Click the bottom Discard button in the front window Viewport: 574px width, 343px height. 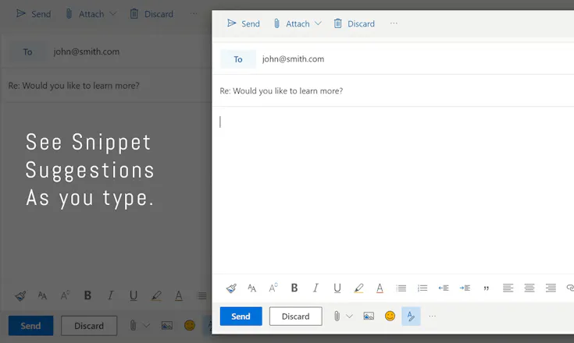pos(296,316)
